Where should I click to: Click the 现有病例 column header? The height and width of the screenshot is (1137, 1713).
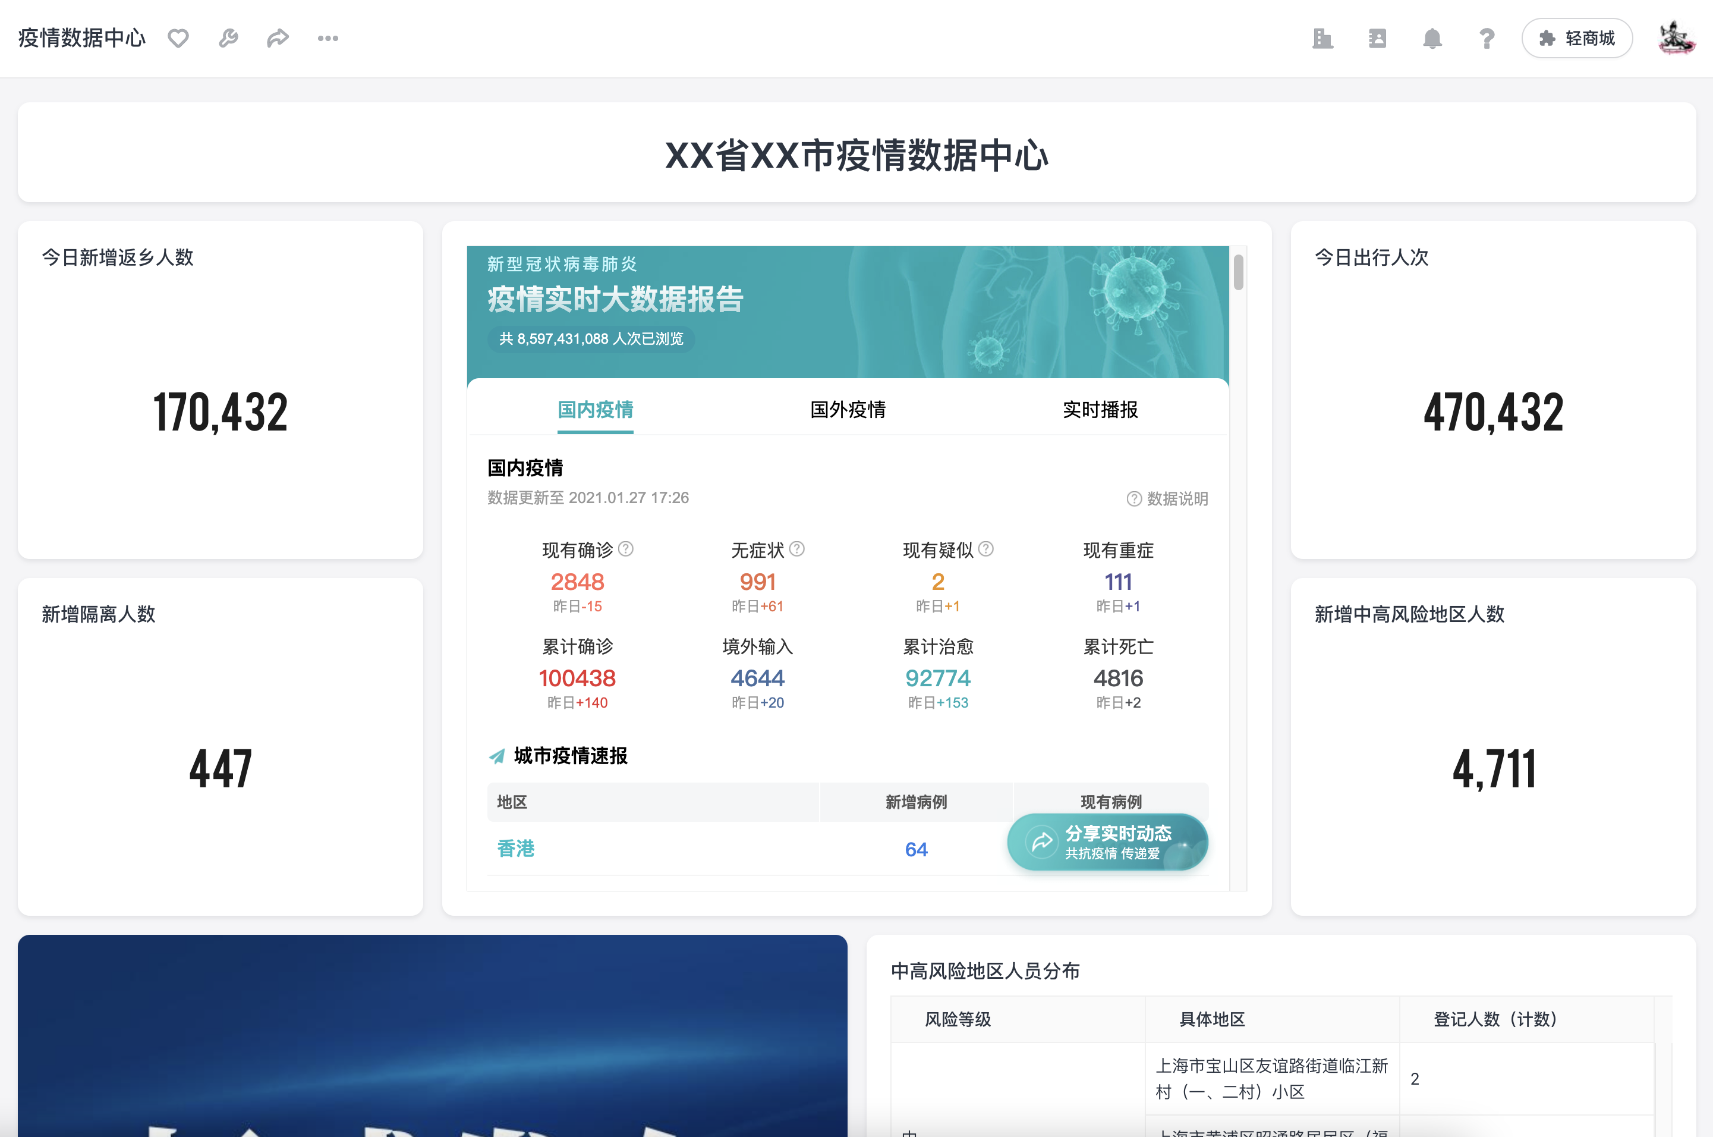click(1111, 802)
